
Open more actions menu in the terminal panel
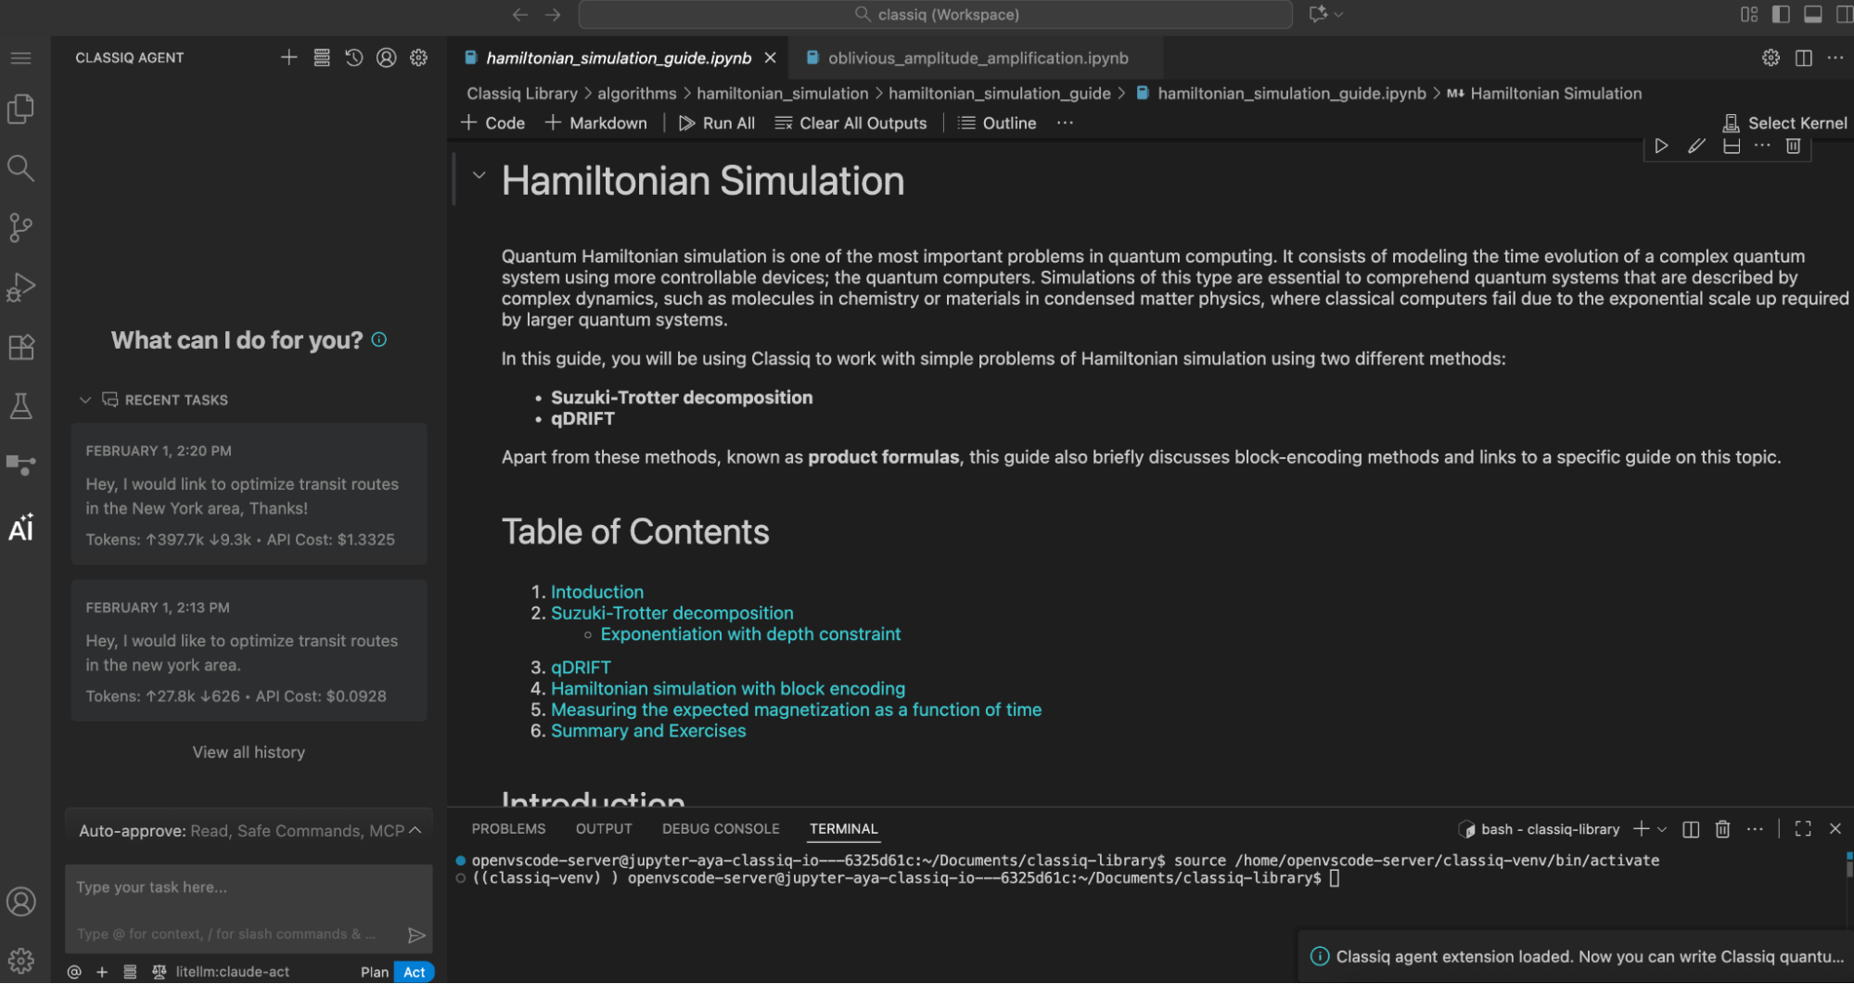coord(1755,829)
